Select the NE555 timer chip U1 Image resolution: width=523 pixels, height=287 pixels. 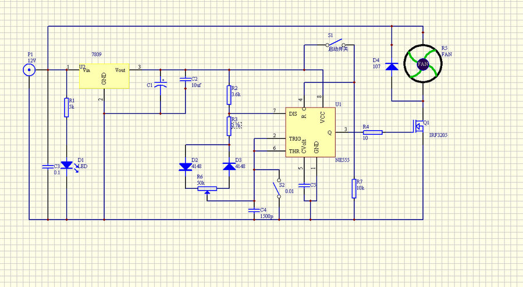(311, 132)
